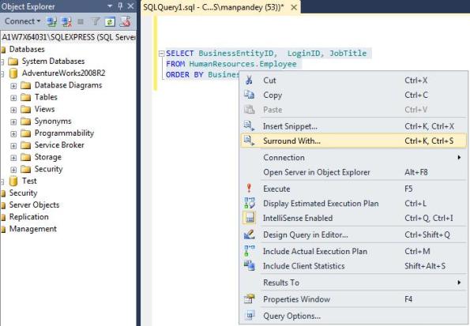The height and width of the screenshot is (326, 470).
Task: Click the last Object Explorer toolbar icon
Action: pos(125,21)
